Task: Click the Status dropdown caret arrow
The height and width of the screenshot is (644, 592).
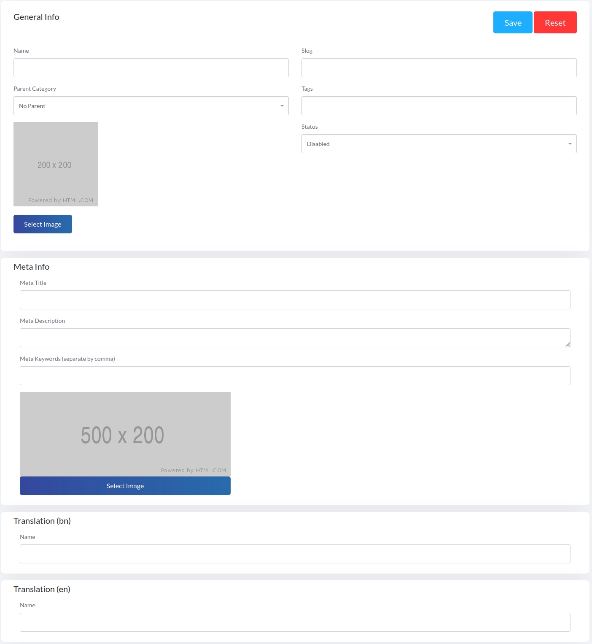Action: [x=570, y=144]
